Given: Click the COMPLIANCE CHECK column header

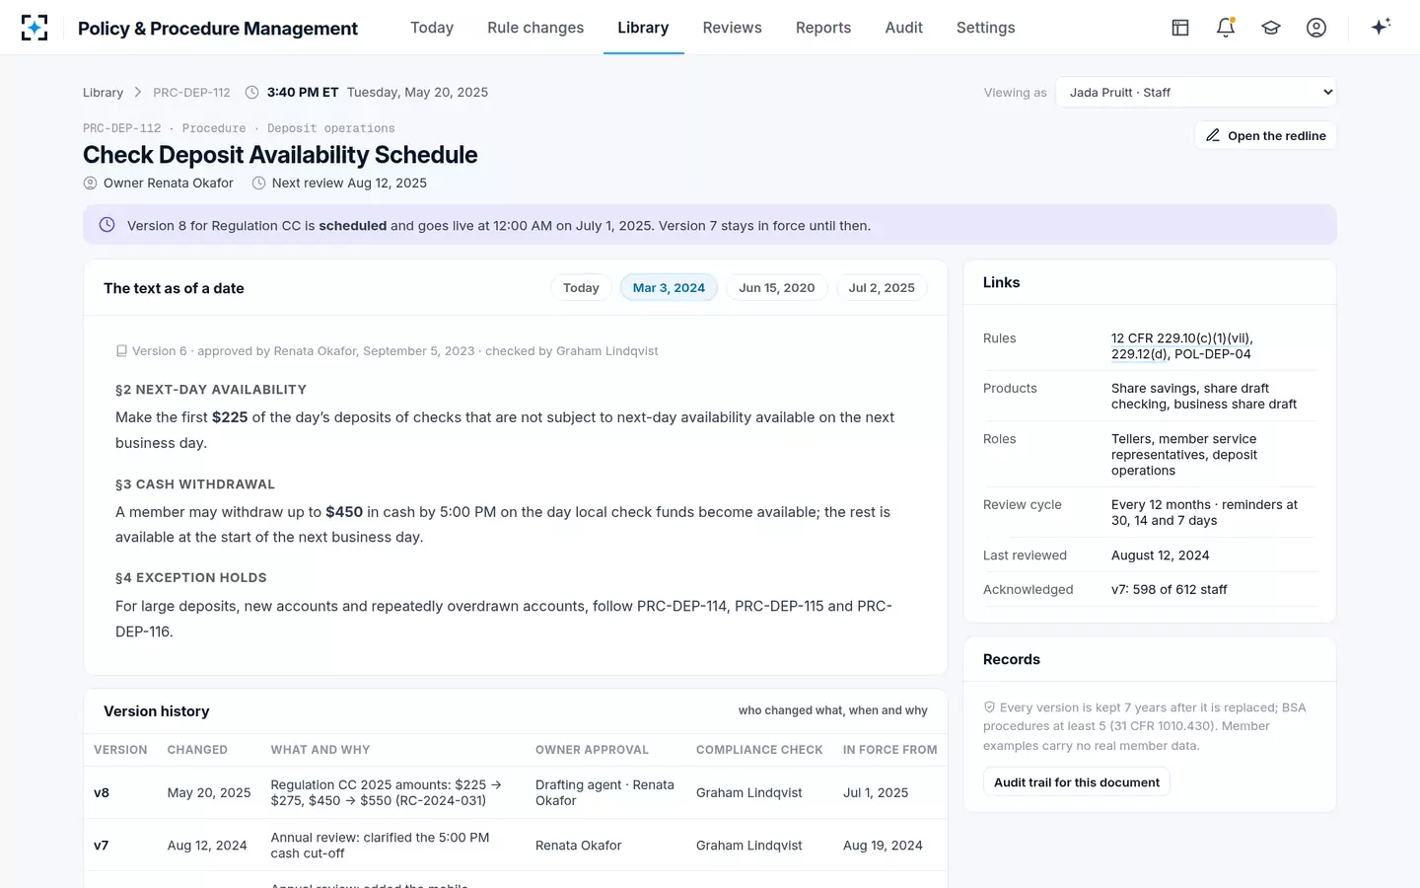Looking at the screenshot, I should pos(759,750).
